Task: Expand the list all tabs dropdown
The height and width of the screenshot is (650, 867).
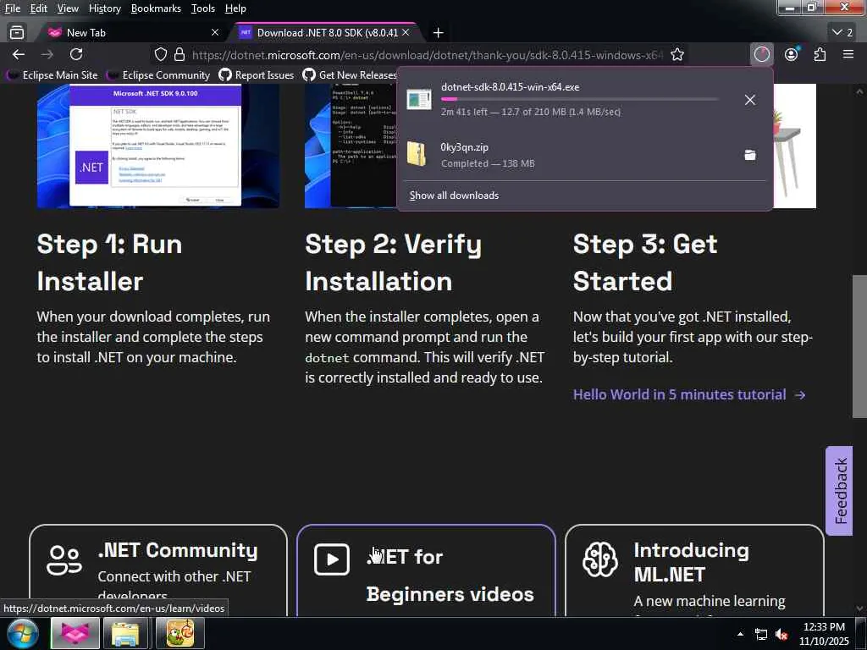Action: click(x=842, y=33)
